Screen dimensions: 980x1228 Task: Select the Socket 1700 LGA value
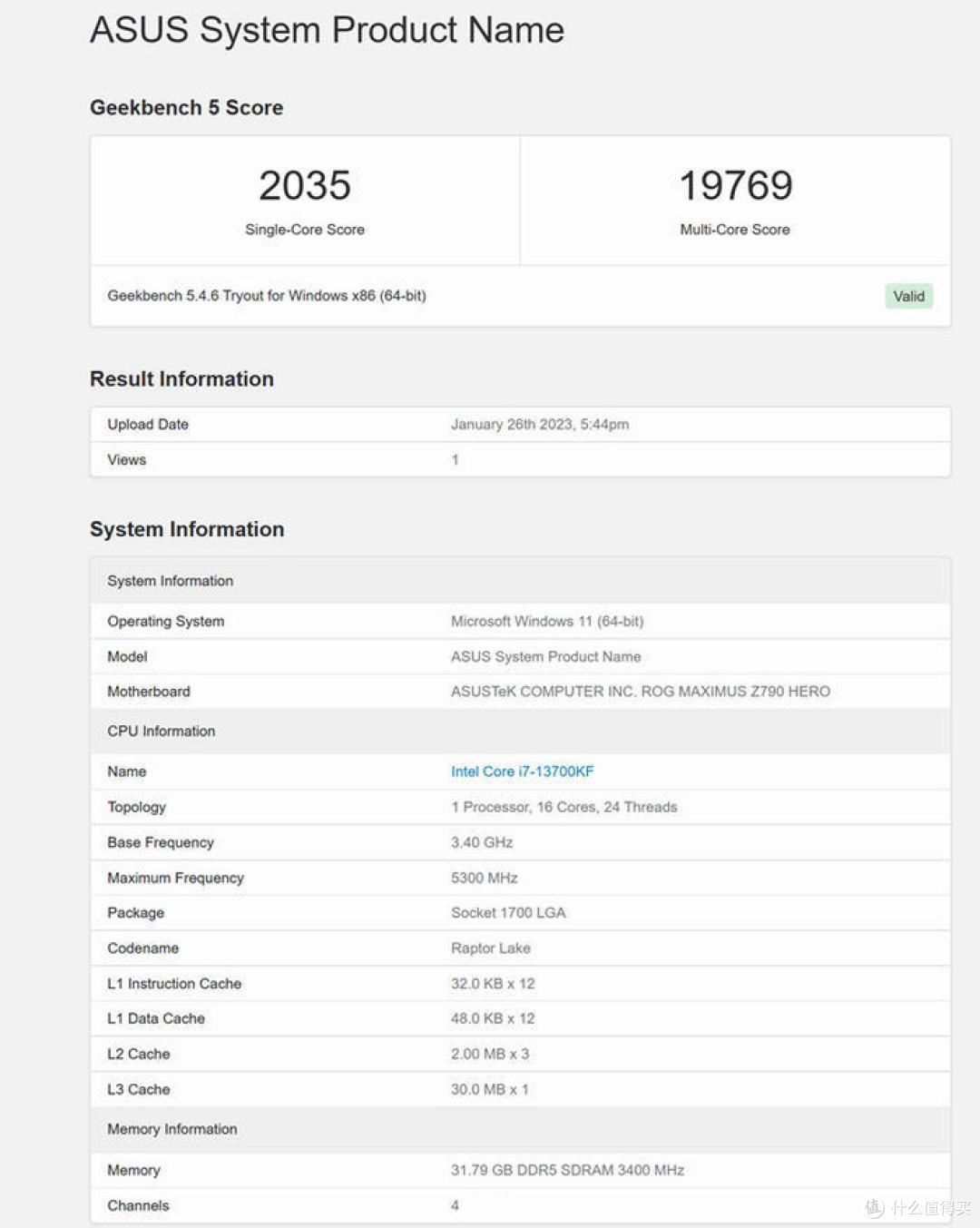(508, 913)
